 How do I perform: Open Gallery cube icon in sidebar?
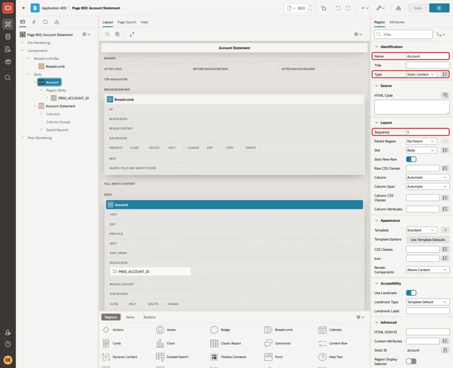(8, 61)
